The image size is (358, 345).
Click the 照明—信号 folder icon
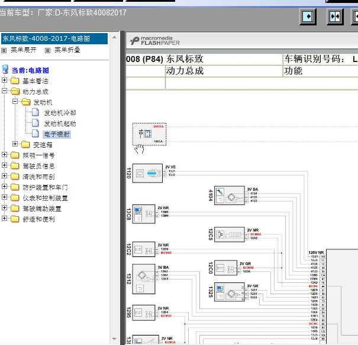pos(15,155)
